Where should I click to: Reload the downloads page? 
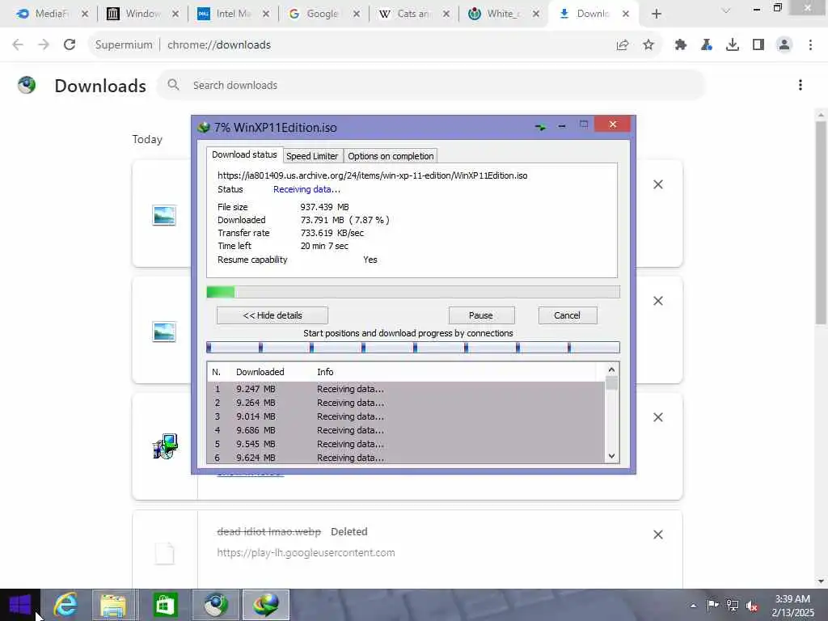point(70,45)
